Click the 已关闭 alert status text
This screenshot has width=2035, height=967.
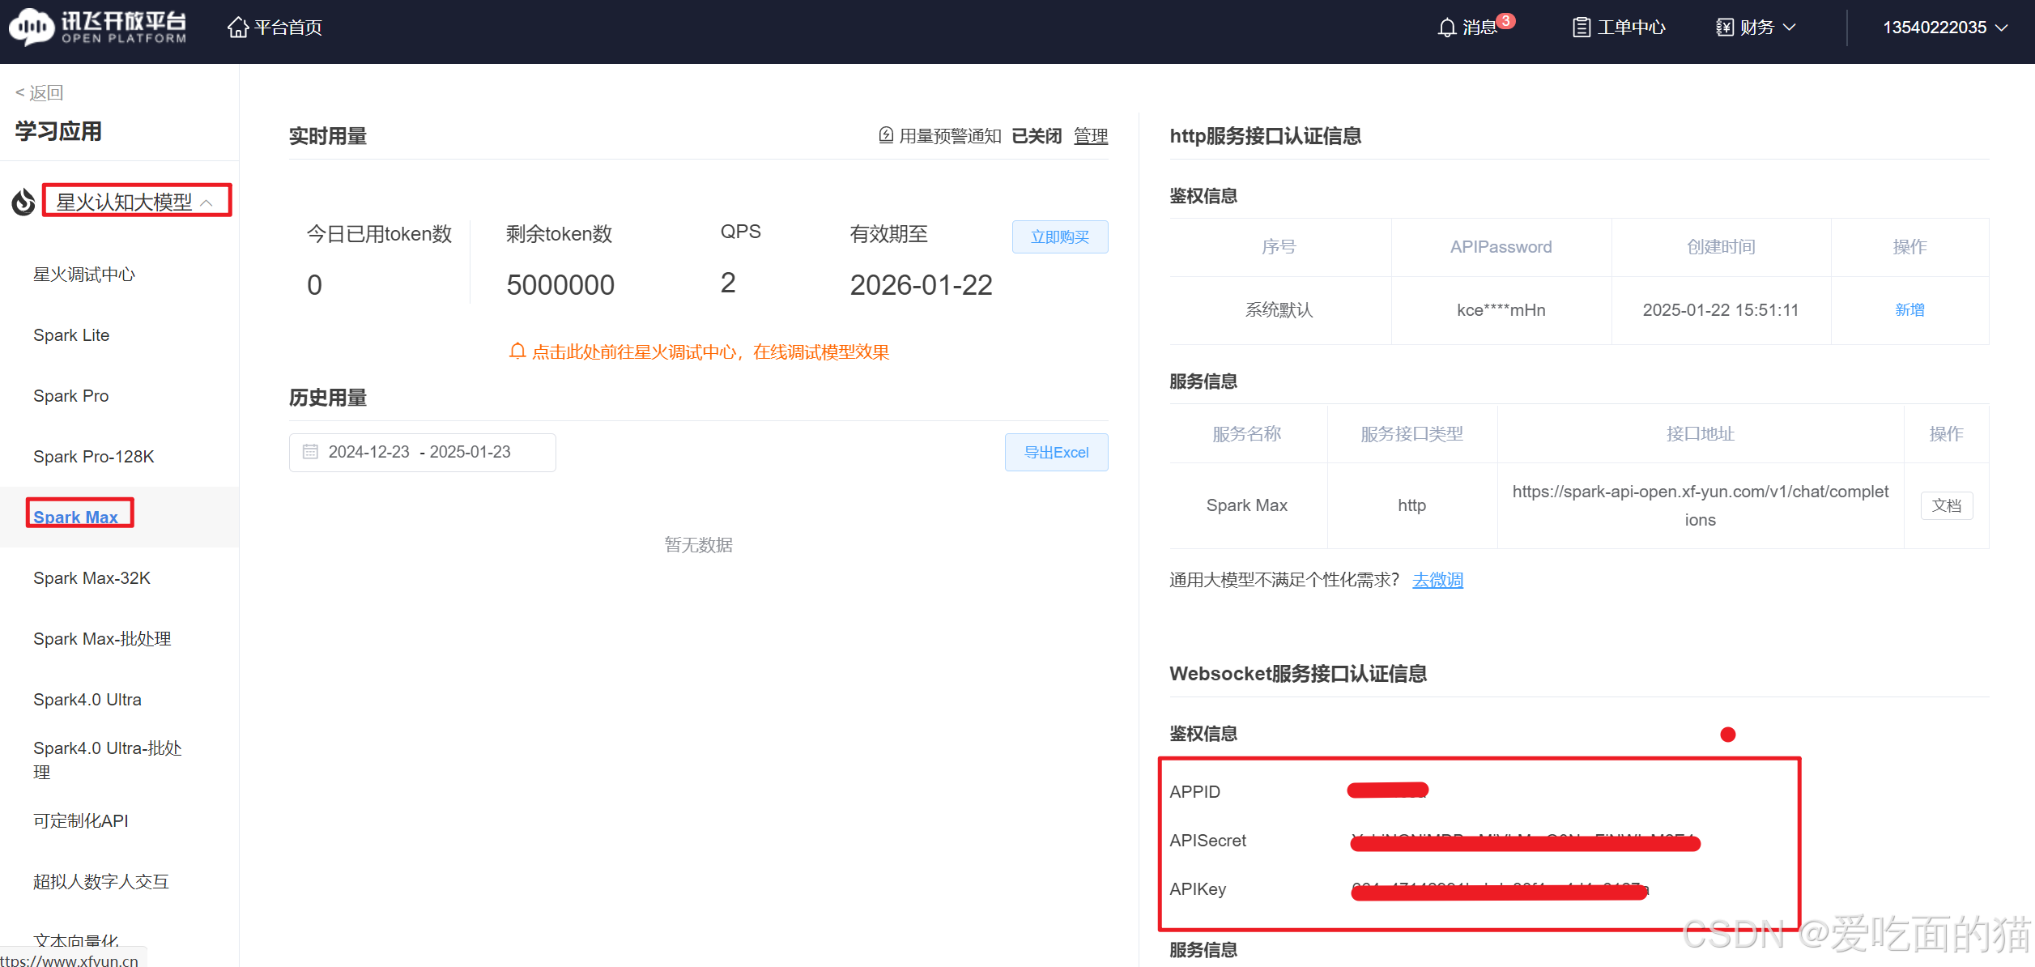[x=1037, y=136]
